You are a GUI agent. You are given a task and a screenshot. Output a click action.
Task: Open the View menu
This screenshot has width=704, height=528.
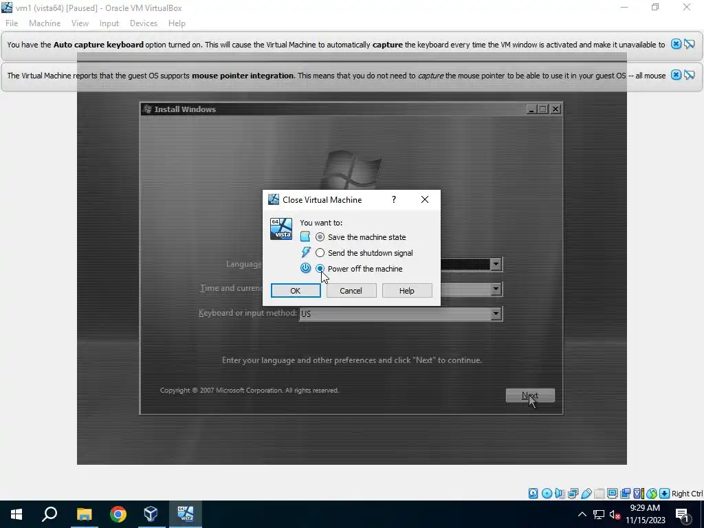pyautogui.click(x=80, y=23)
